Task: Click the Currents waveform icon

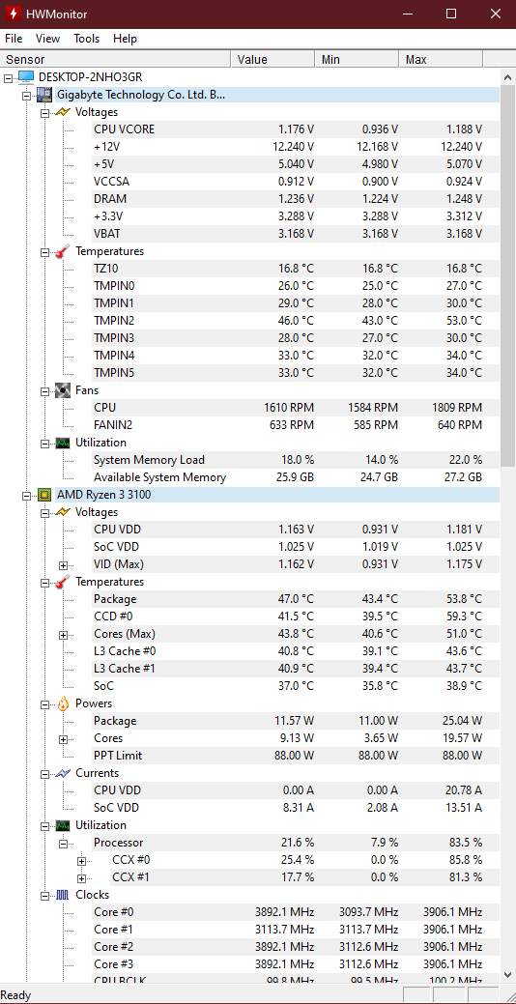Action: point(63,773)
